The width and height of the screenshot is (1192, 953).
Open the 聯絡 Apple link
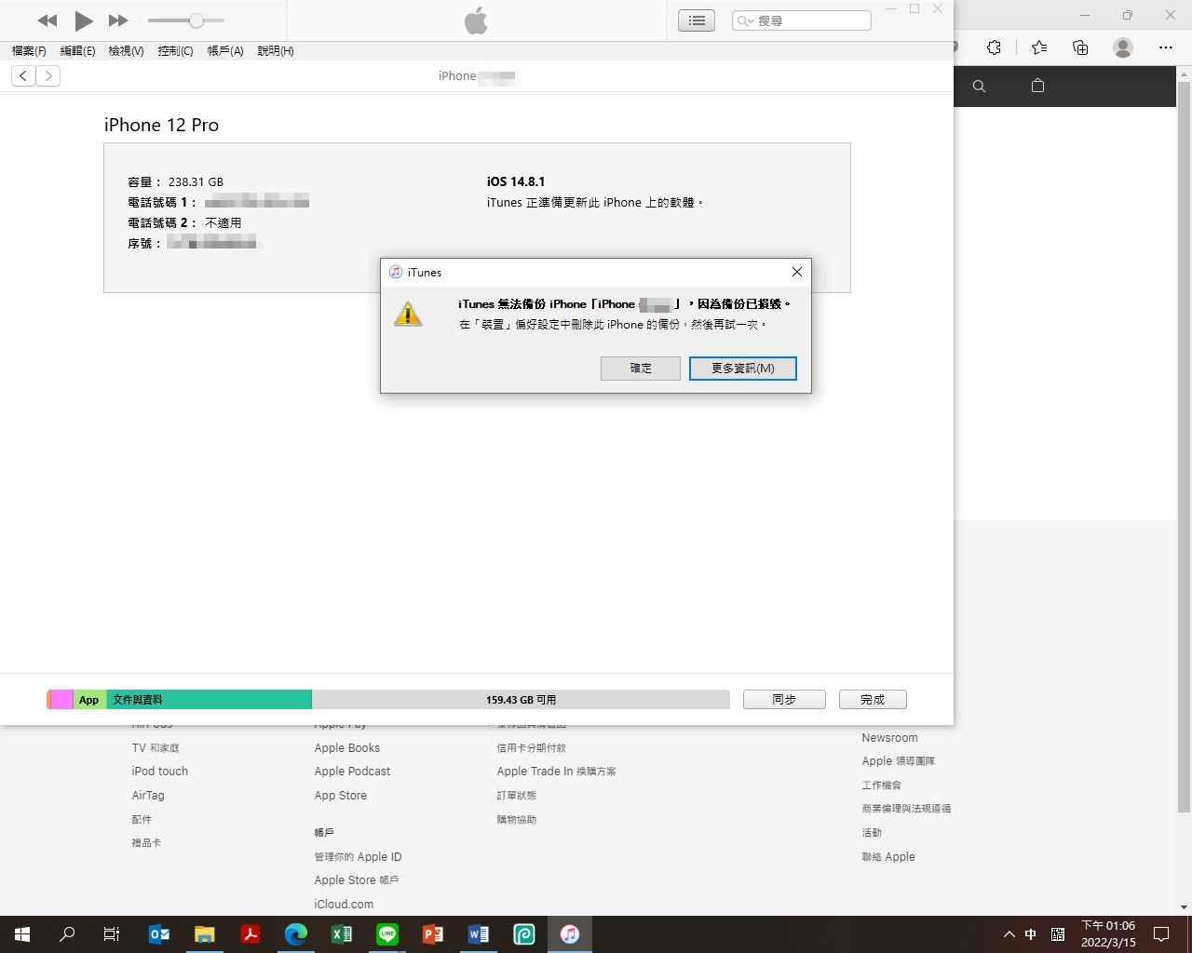[888, 857]
